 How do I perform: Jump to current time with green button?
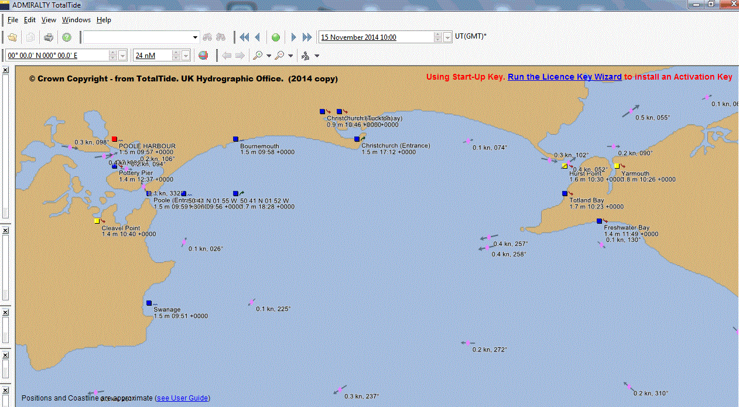tap(276, 37)
